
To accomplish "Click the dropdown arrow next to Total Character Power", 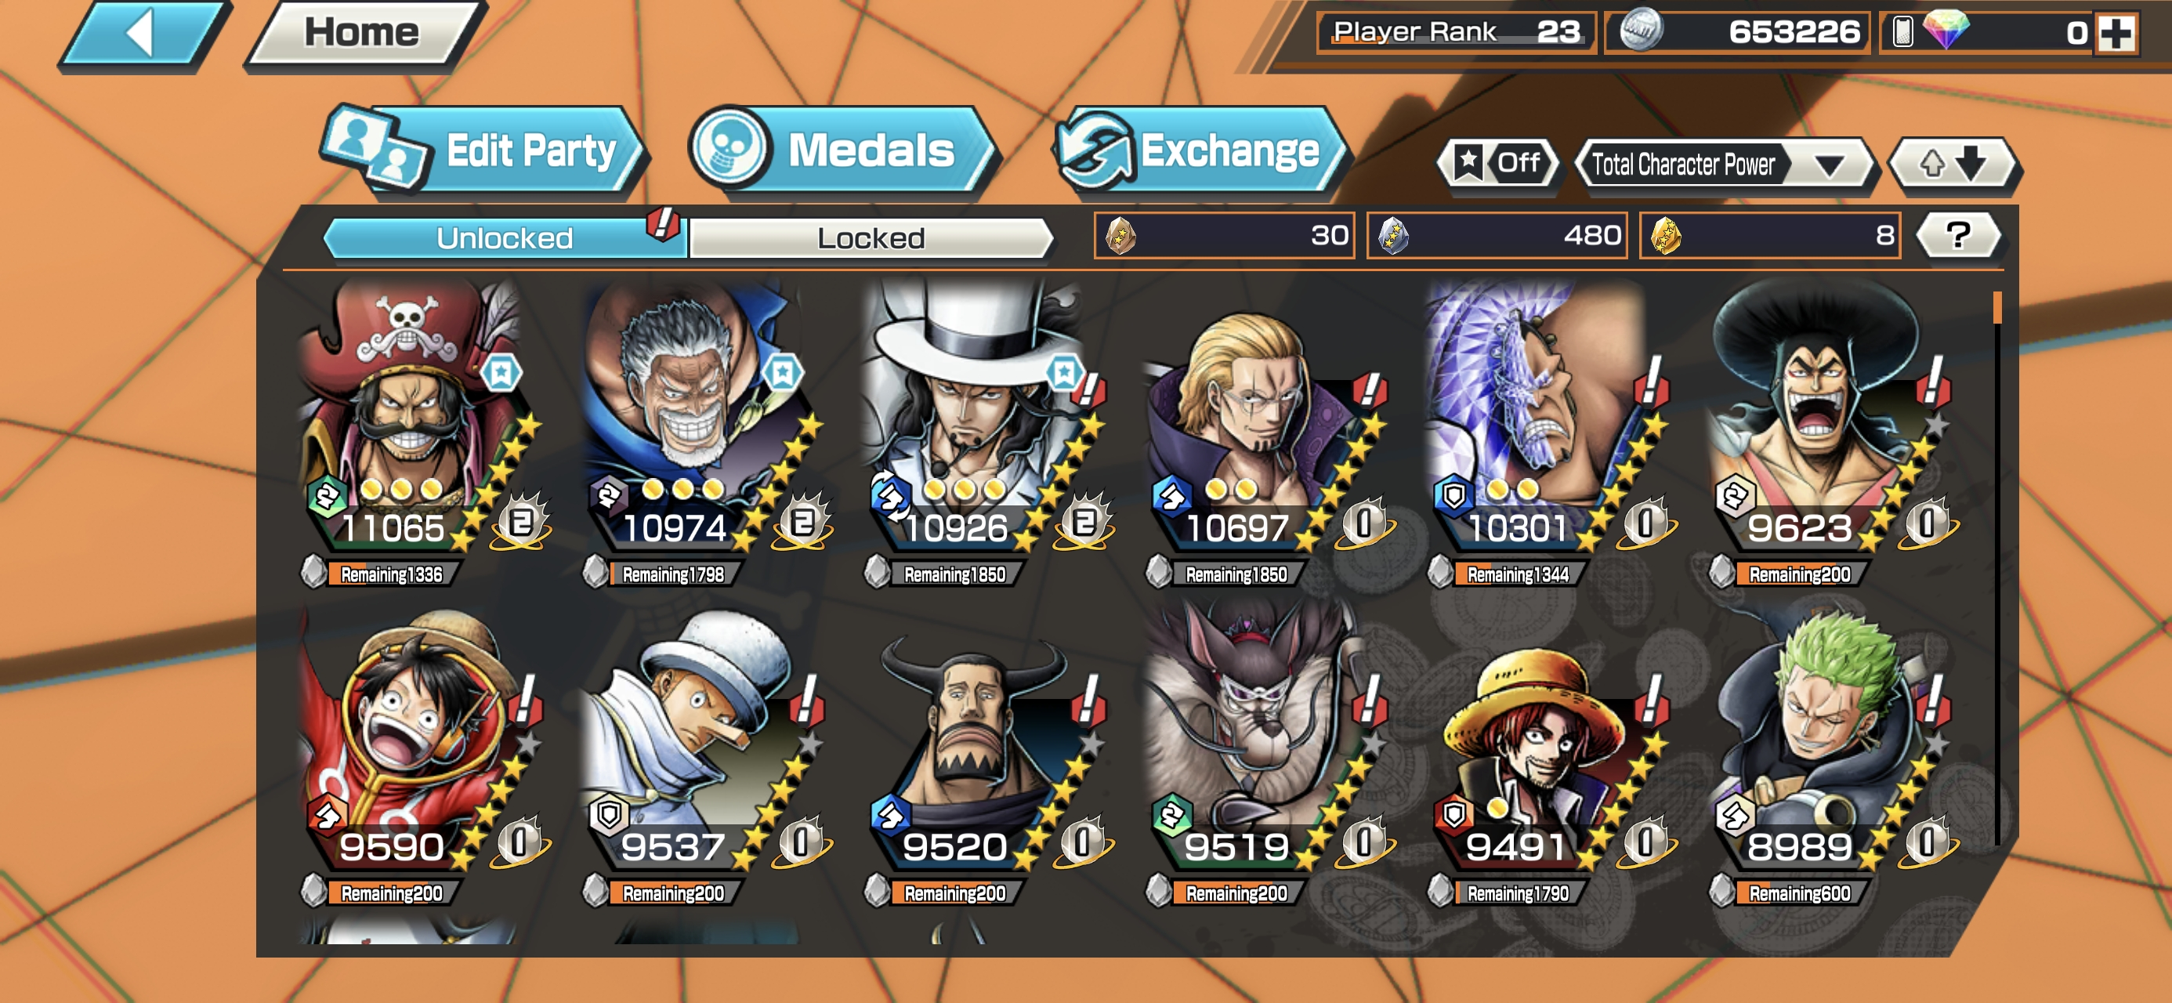I will (x=1827, y=164).
